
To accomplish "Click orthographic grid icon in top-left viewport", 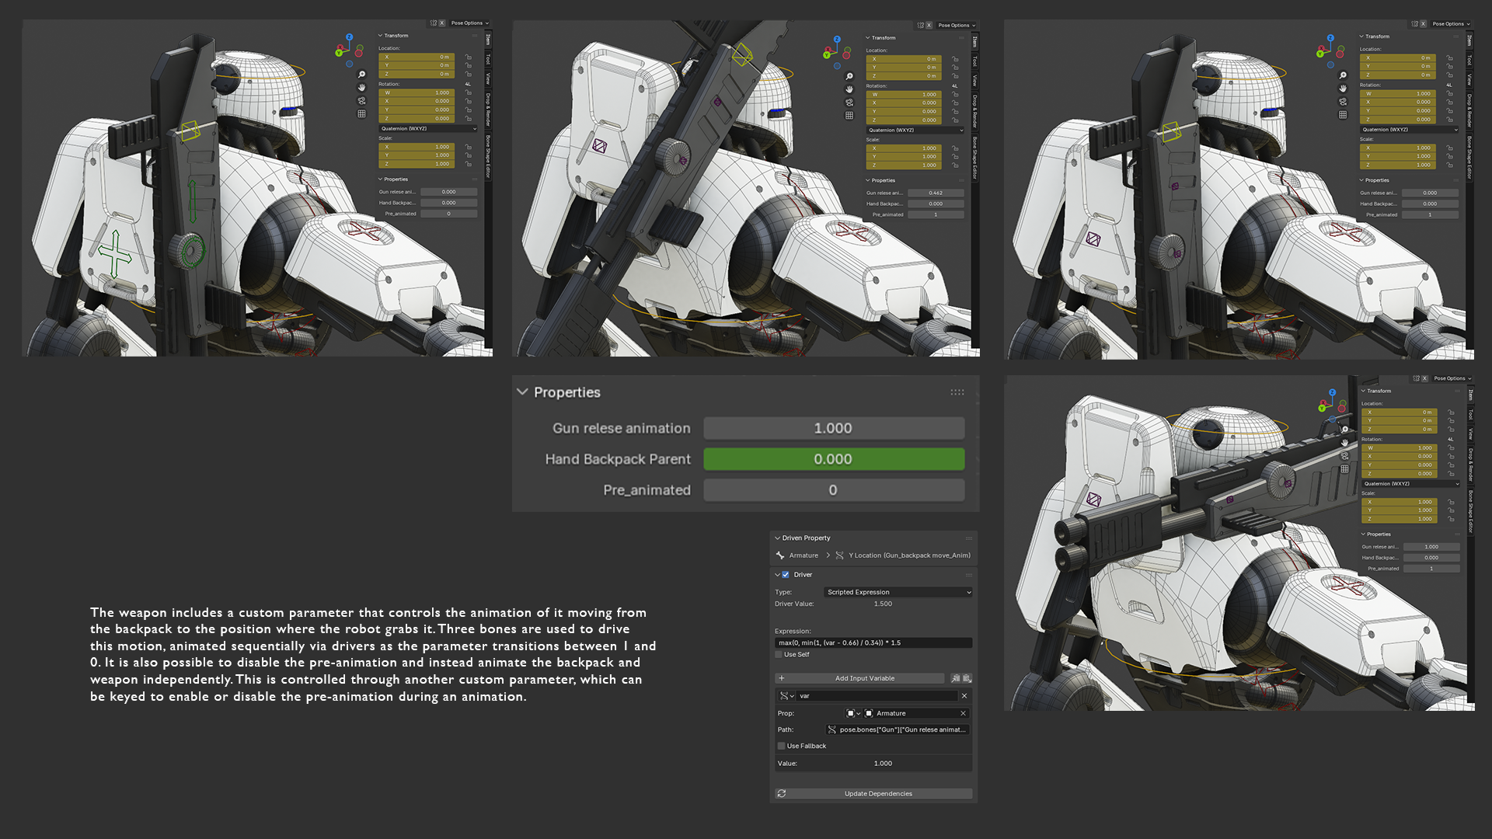I will coord(361,113).
